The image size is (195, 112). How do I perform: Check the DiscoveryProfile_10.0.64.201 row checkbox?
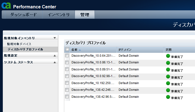[x=67, y=56]
